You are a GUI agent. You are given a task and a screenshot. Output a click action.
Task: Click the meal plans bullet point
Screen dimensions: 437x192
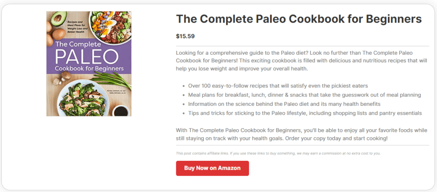(304, 95)
